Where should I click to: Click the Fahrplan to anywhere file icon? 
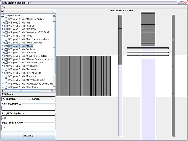click(6, 39)
